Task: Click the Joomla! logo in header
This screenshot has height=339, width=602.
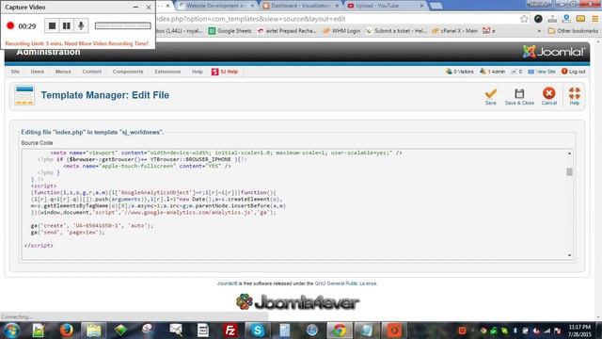Action: pos(554,52)
